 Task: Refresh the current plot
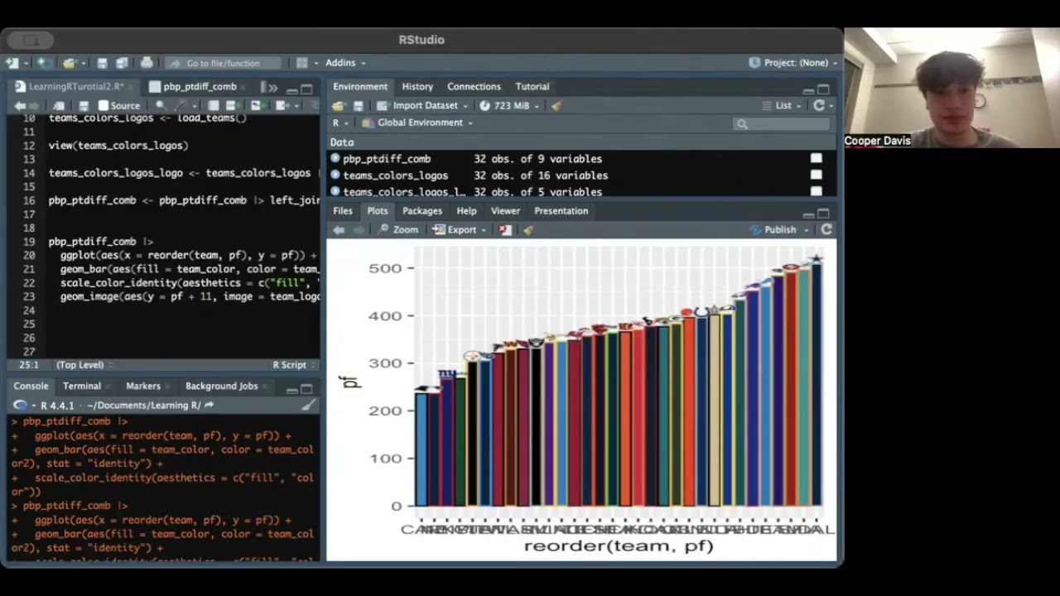(826, 230)
